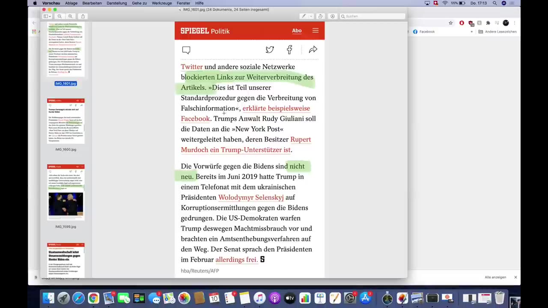
Task: Click the IMG_1600.jpg file name label
Action: 66,149
